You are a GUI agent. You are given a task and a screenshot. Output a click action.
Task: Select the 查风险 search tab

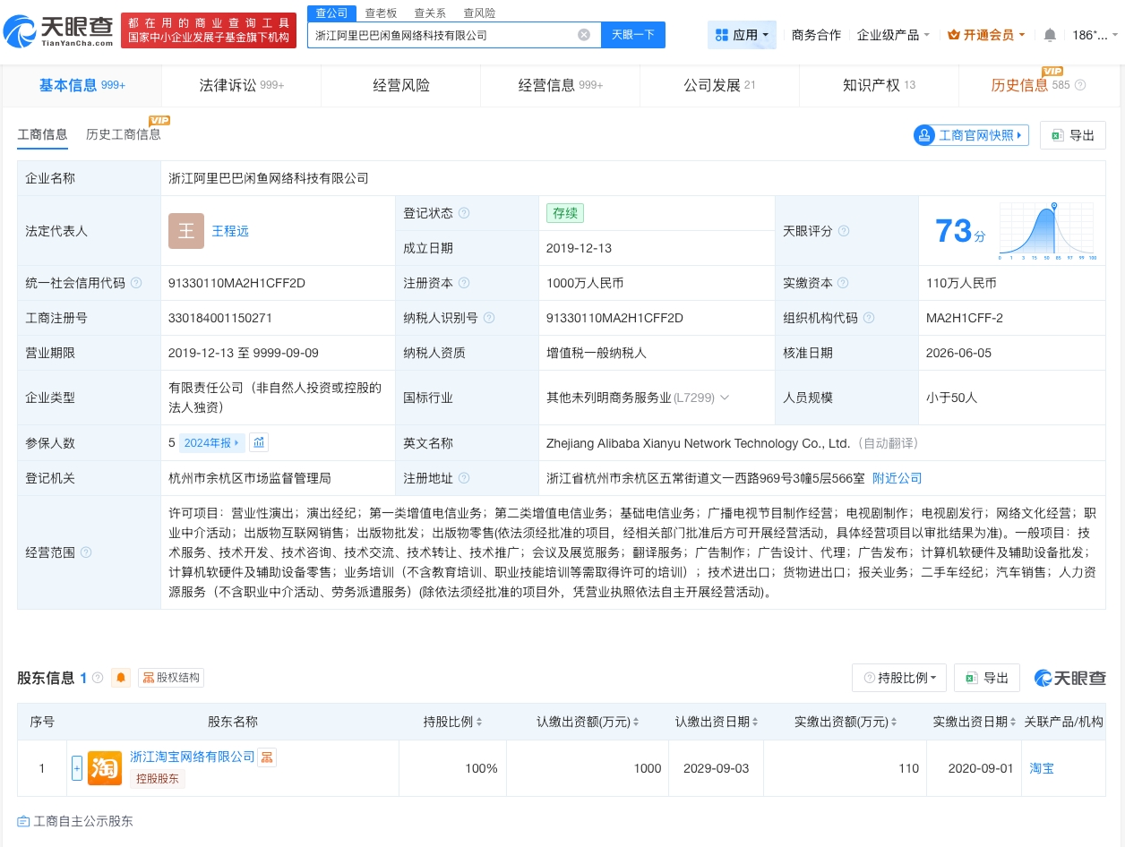click(479, 13)
